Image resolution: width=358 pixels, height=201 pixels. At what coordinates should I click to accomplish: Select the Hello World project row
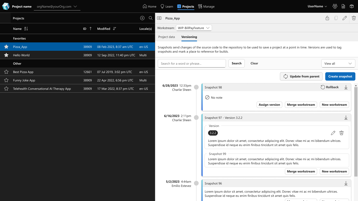[x=78, y=55]
